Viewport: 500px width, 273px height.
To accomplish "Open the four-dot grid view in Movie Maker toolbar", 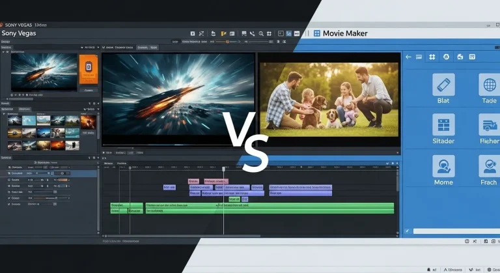I will (x=432, y=57).
